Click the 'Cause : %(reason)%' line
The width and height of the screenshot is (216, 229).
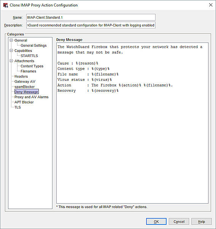pos(78,63)
